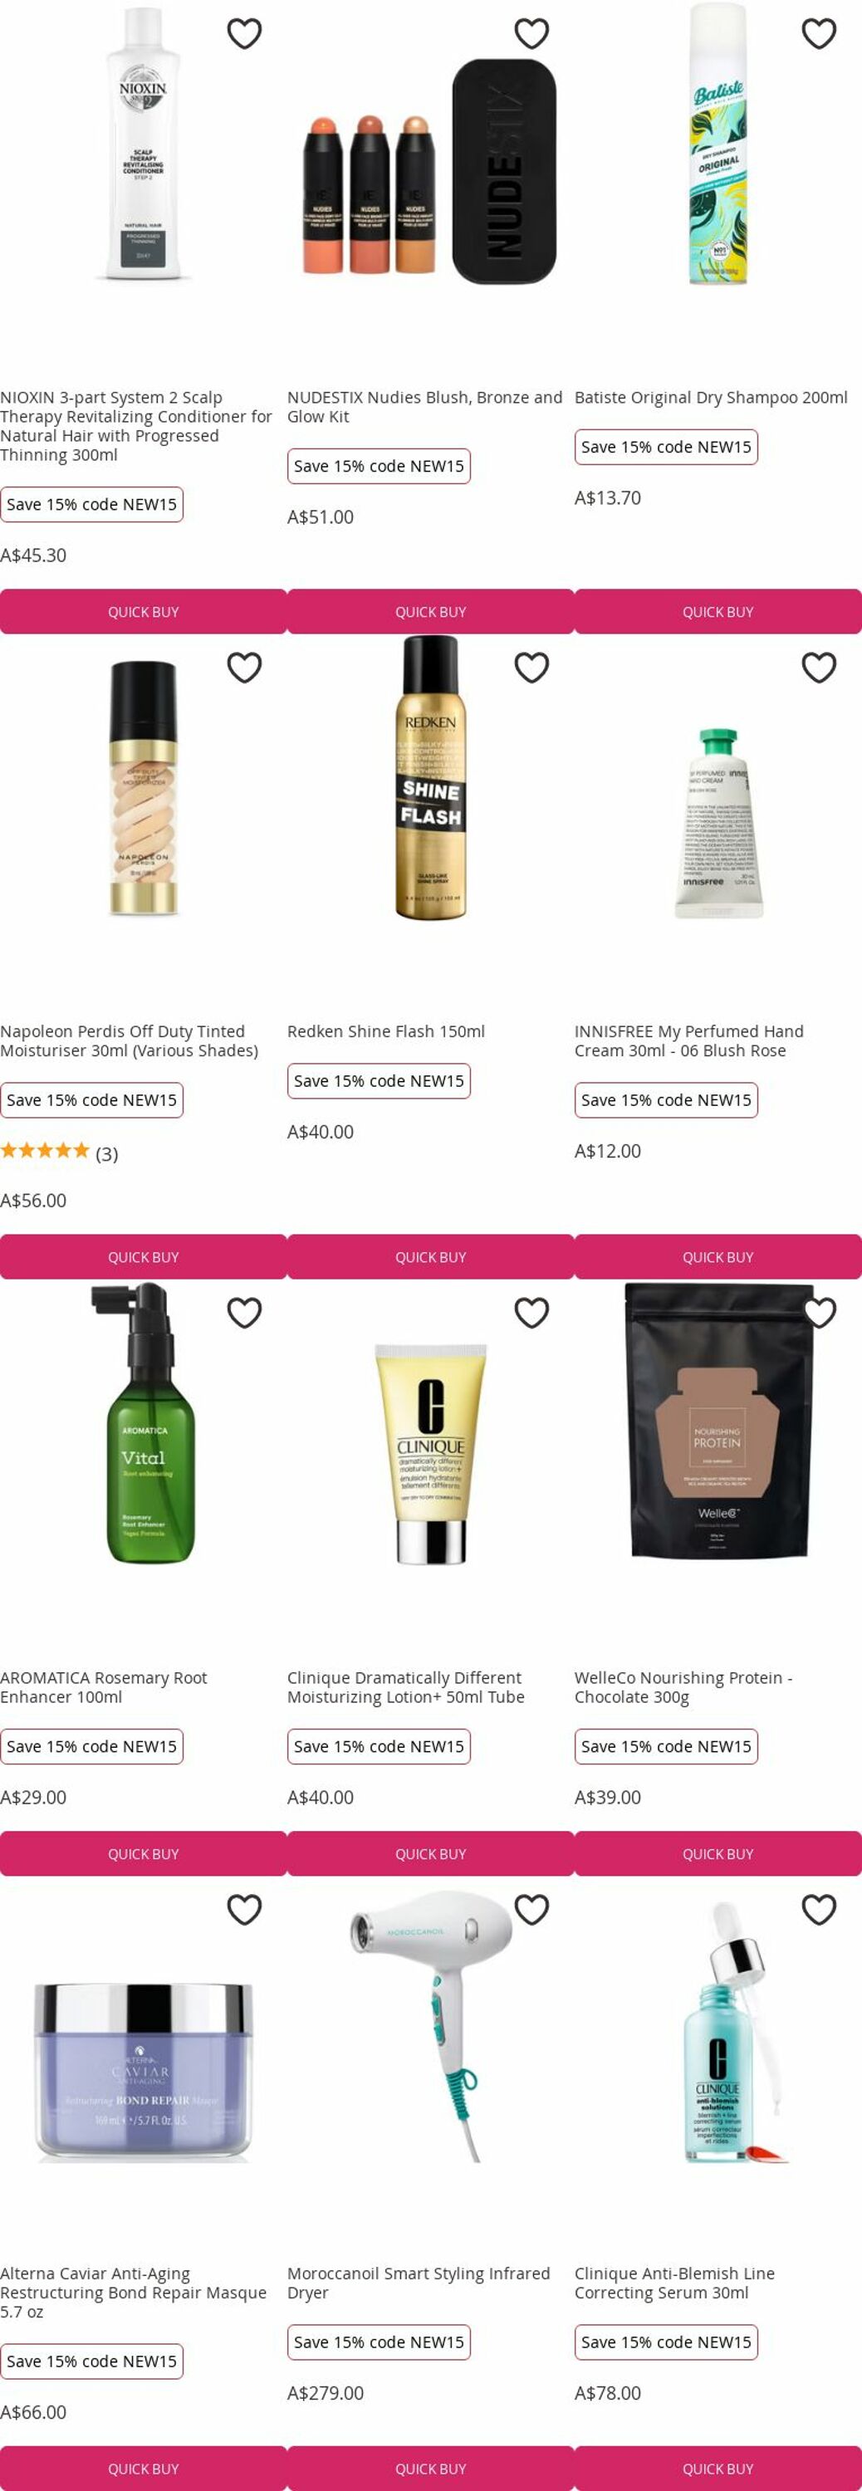The height and width of the screenshot is (2491, 862).
Task: Quick buy the AROMATICA Rosemary Root Enhancer
Action: coord(143,1854)
